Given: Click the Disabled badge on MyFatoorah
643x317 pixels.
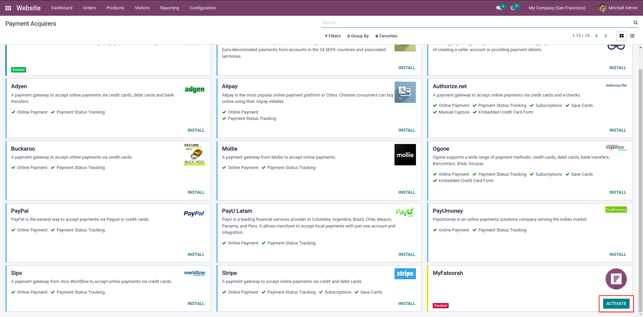Looking at the screenshot, I should [441, 306].
